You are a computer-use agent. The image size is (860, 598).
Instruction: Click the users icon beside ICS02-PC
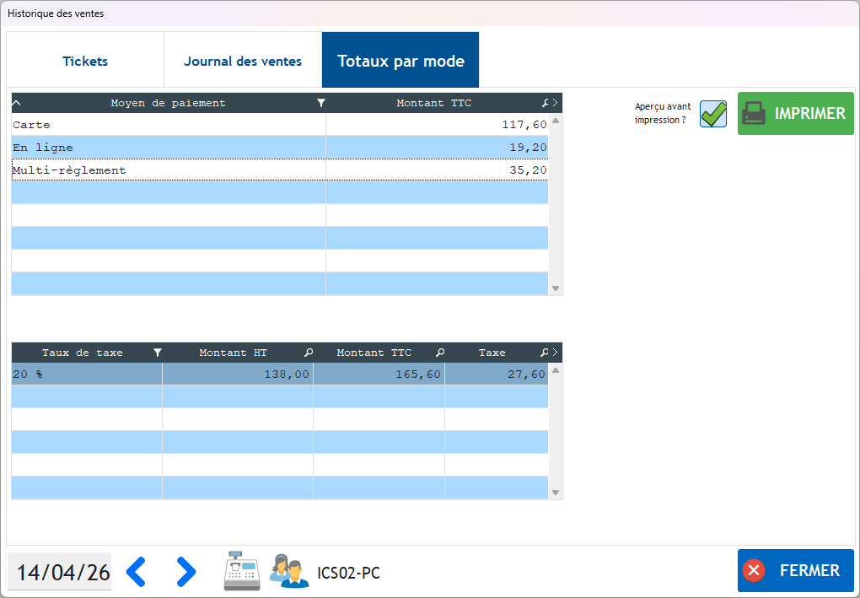pos(288,571)
